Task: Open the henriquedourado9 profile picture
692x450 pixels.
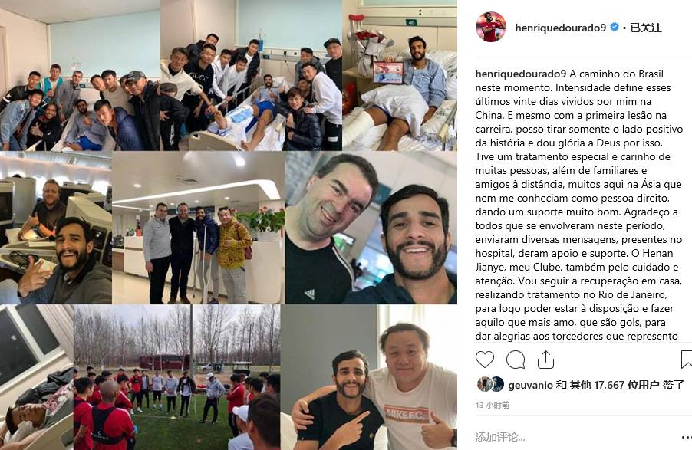Action: [491, 27]
